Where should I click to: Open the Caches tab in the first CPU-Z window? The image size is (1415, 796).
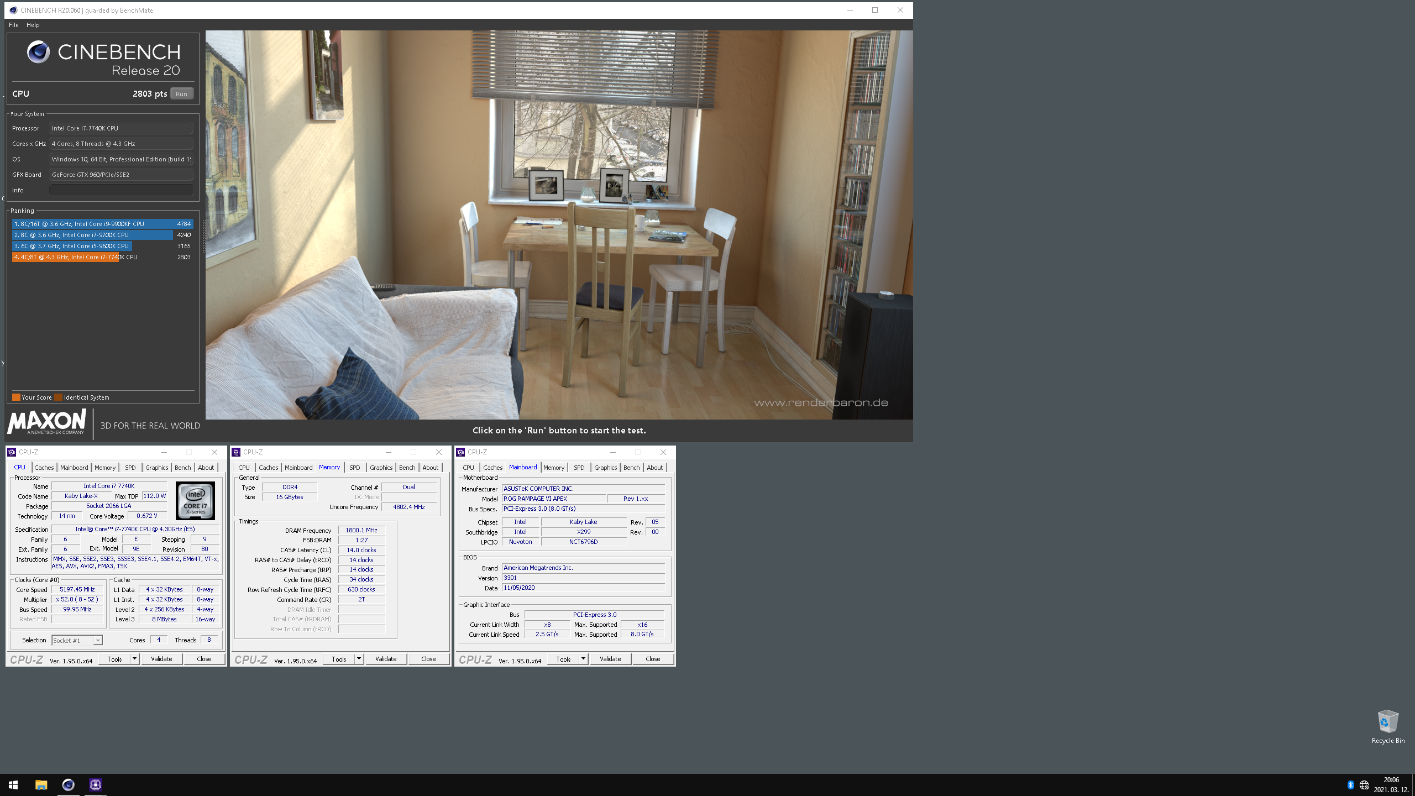(x=44, y=468)
